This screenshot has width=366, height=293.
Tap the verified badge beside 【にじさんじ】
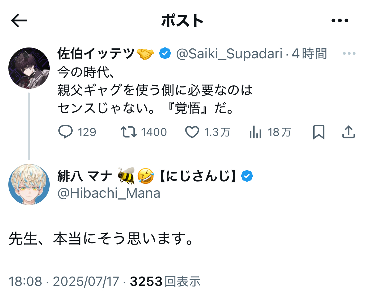(247, 176)
